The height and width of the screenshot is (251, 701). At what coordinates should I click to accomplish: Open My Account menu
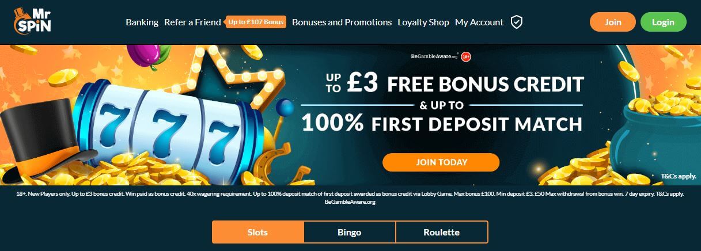pos(479,22)
